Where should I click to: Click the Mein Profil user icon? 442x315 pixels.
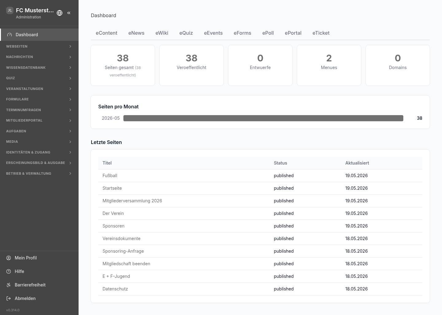tap(9, 258)
